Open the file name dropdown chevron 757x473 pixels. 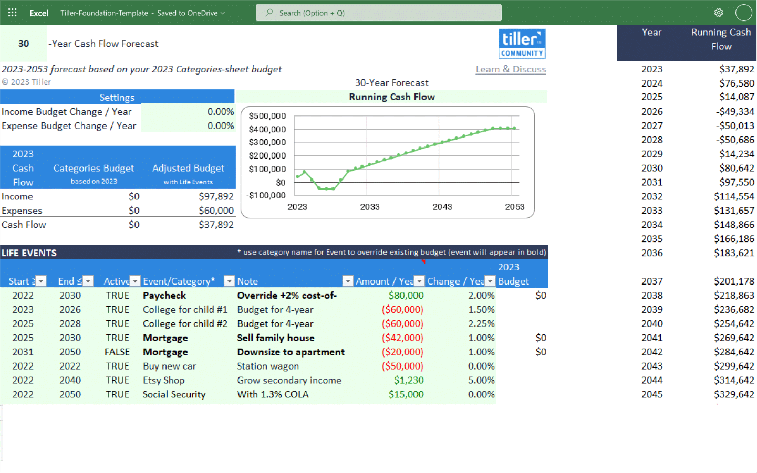[223, 13]
